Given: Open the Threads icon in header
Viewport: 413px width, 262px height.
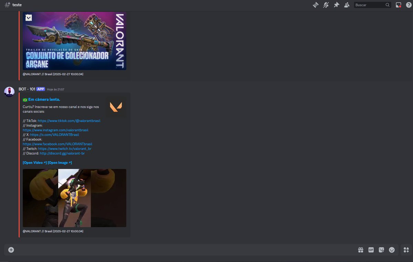Looking at the screenshot, I should pyautogui.click(x=315, y=5).
